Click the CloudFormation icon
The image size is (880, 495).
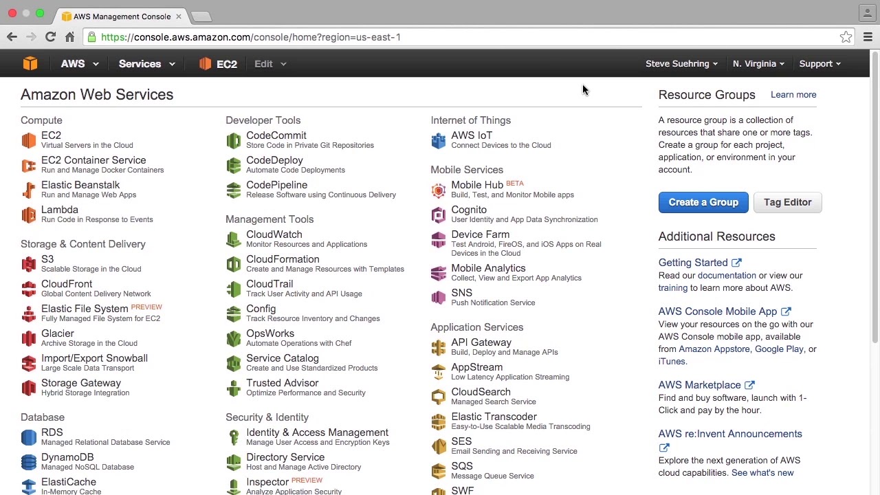[x=234, y=264]
